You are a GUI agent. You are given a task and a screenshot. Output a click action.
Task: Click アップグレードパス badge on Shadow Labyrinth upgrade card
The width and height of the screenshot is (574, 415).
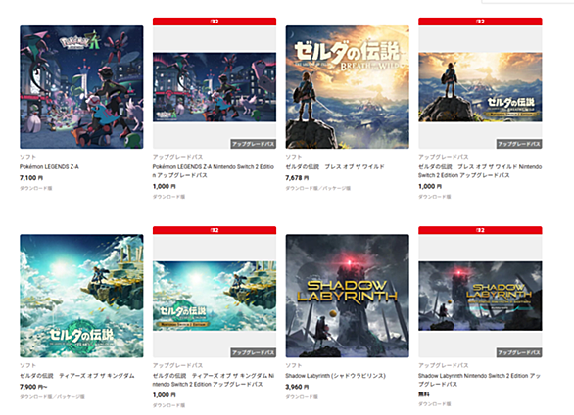tap(519, 352)
